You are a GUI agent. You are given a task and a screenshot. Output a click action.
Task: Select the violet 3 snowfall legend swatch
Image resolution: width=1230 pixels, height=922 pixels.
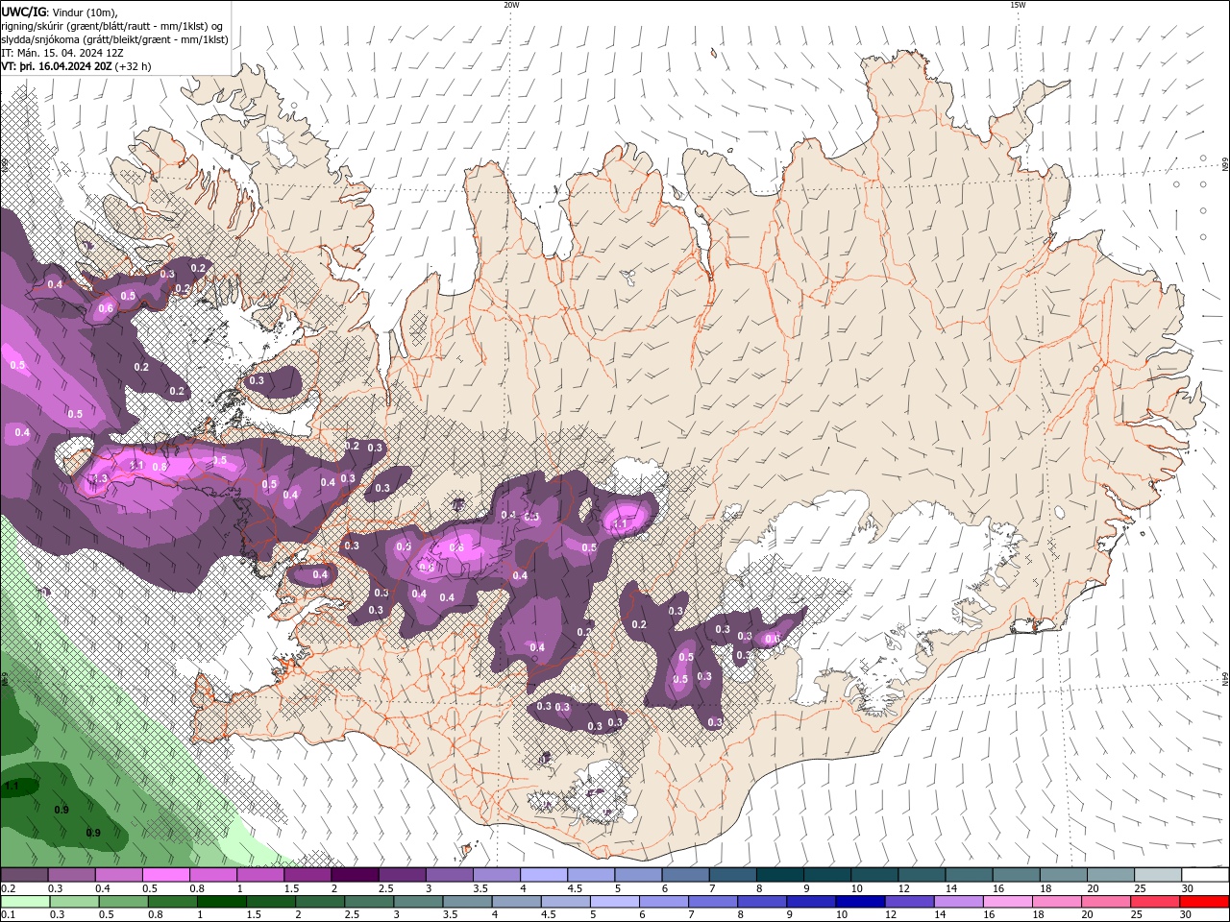tap(449, 875)
